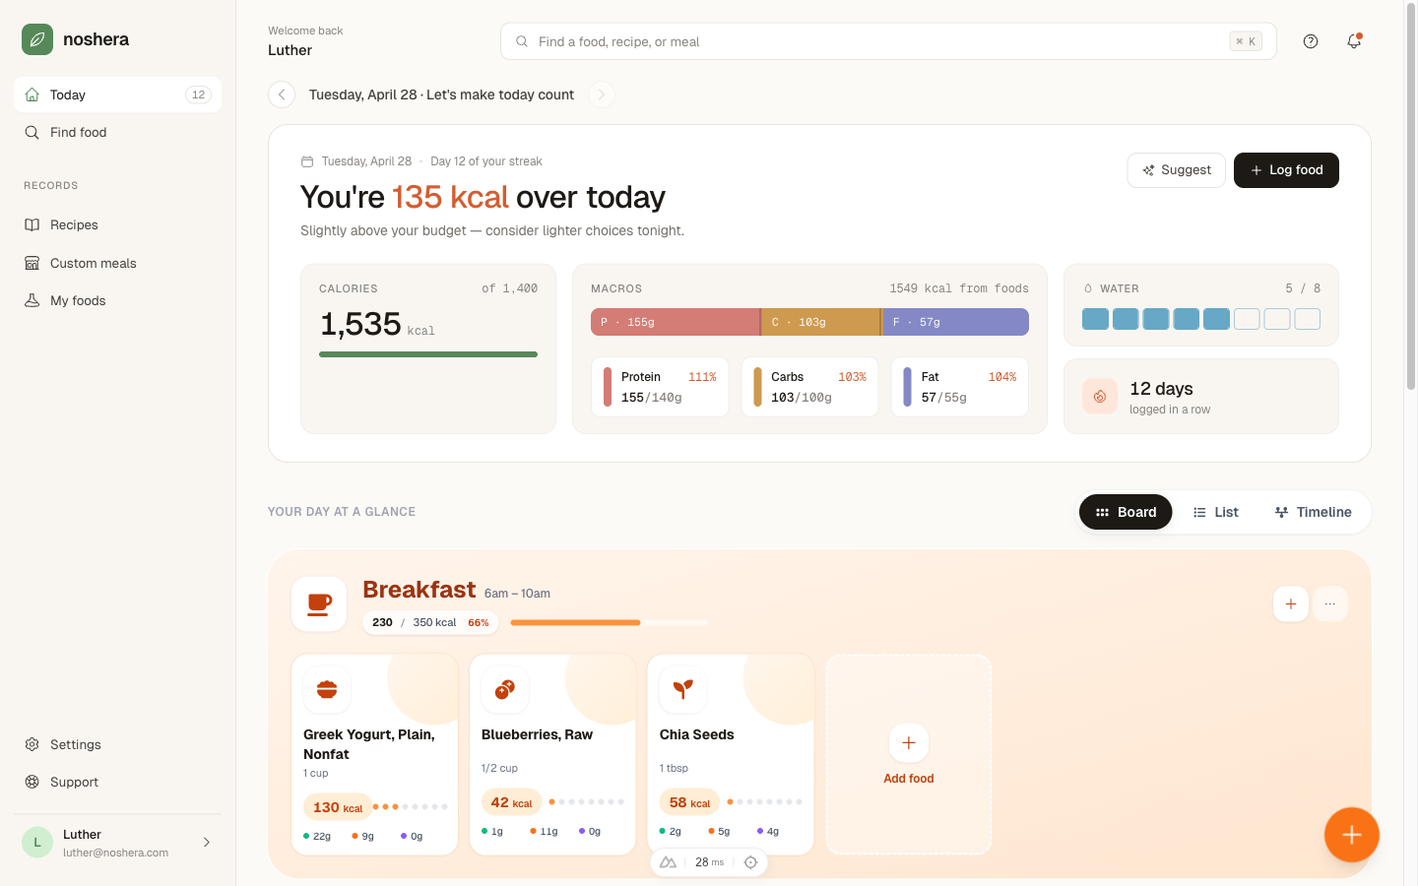Toggle the second water glass
Image resolution: width=1418 pixels, height=886 pixels.
1126,319
